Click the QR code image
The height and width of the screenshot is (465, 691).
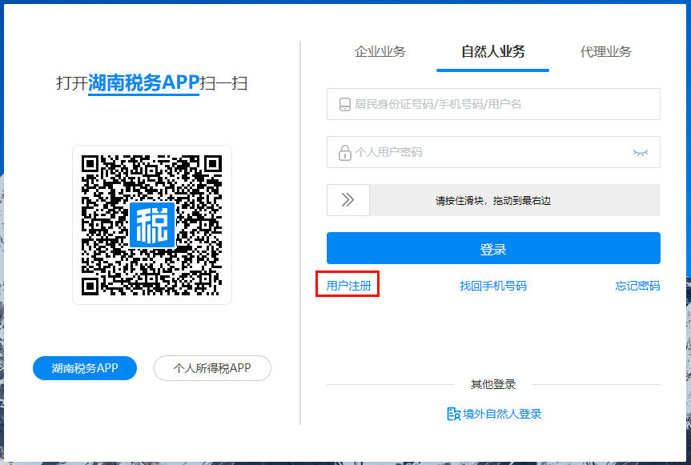point(152,225)
